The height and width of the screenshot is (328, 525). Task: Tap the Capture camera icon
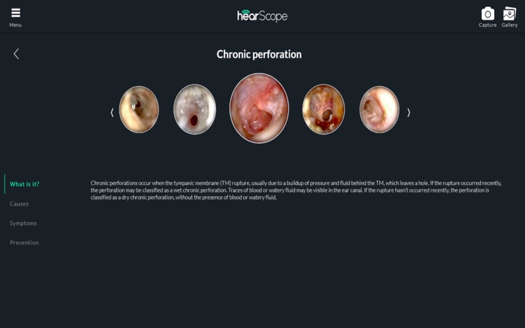(488, 14)
